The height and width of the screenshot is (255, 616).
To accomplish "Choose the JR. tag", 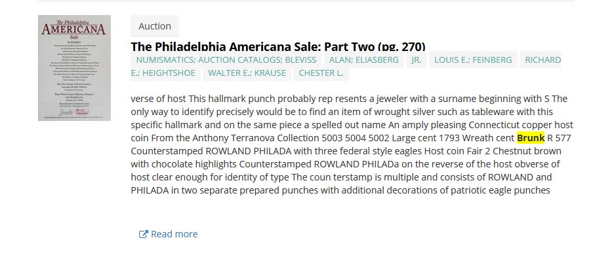I will click(x=416, y=60).
